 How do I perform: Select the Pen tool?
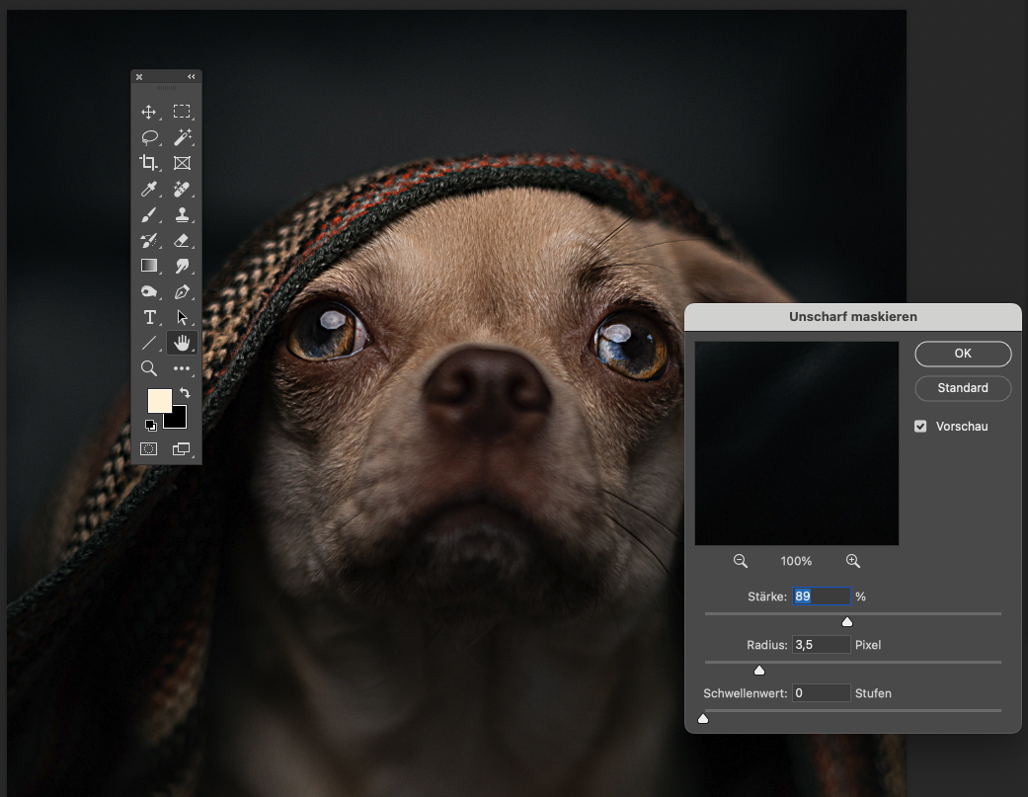pyautogui.click(x=182, y=292)
